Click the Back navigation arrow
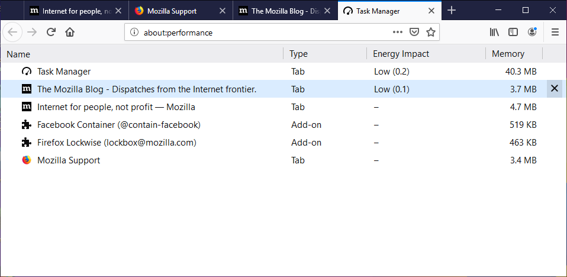 (12, 32)
